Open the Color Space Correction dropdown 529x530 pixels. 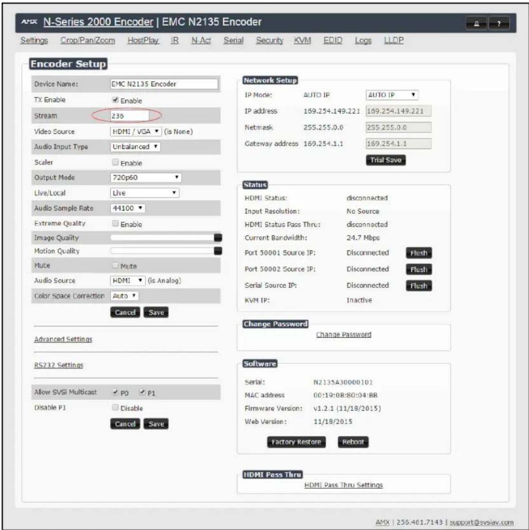(124, 296)
